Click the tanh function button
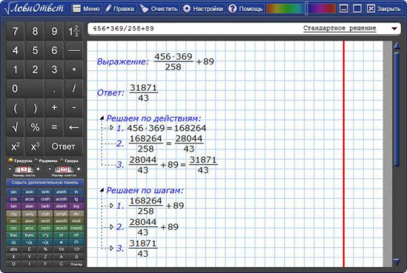The image size is (407, 273). pos(45,206)
